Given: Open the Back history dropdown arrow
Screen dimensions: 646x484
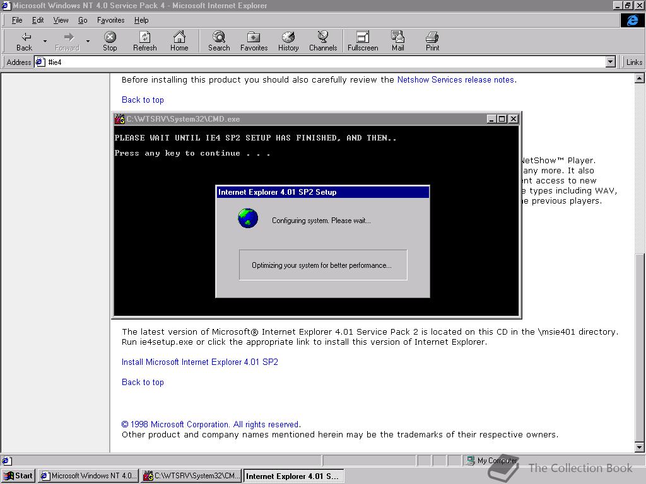Looking at the screenshot, I should (45, 41).
